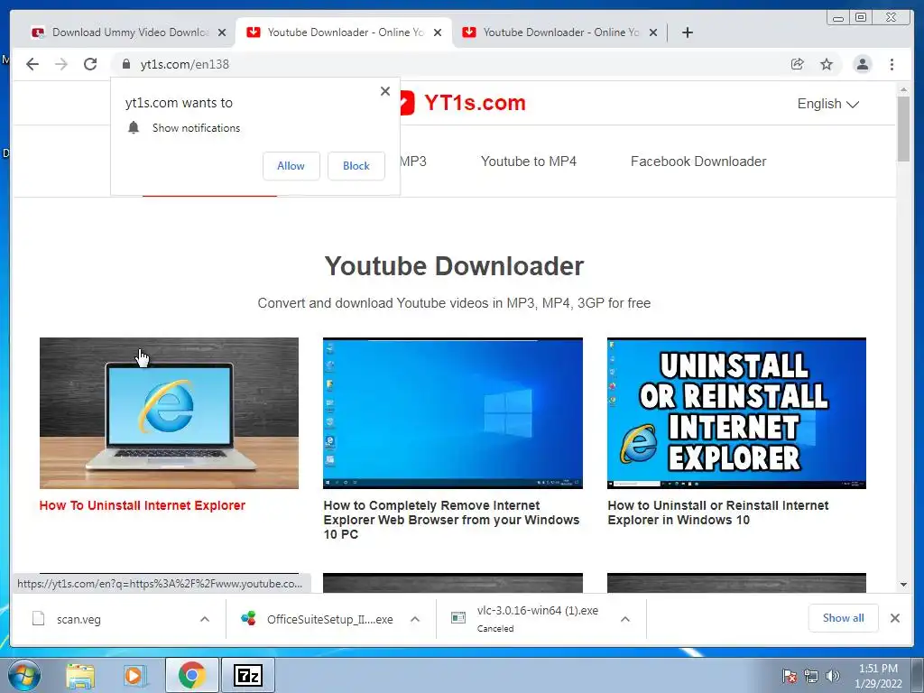
Task: Open How To Uninstall Internet Explorer link
Action: click(x=142, y=505)
